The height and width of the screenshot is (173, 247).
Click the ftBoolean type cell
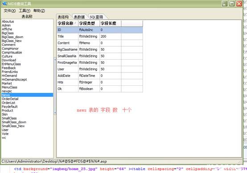click(89, 89)
